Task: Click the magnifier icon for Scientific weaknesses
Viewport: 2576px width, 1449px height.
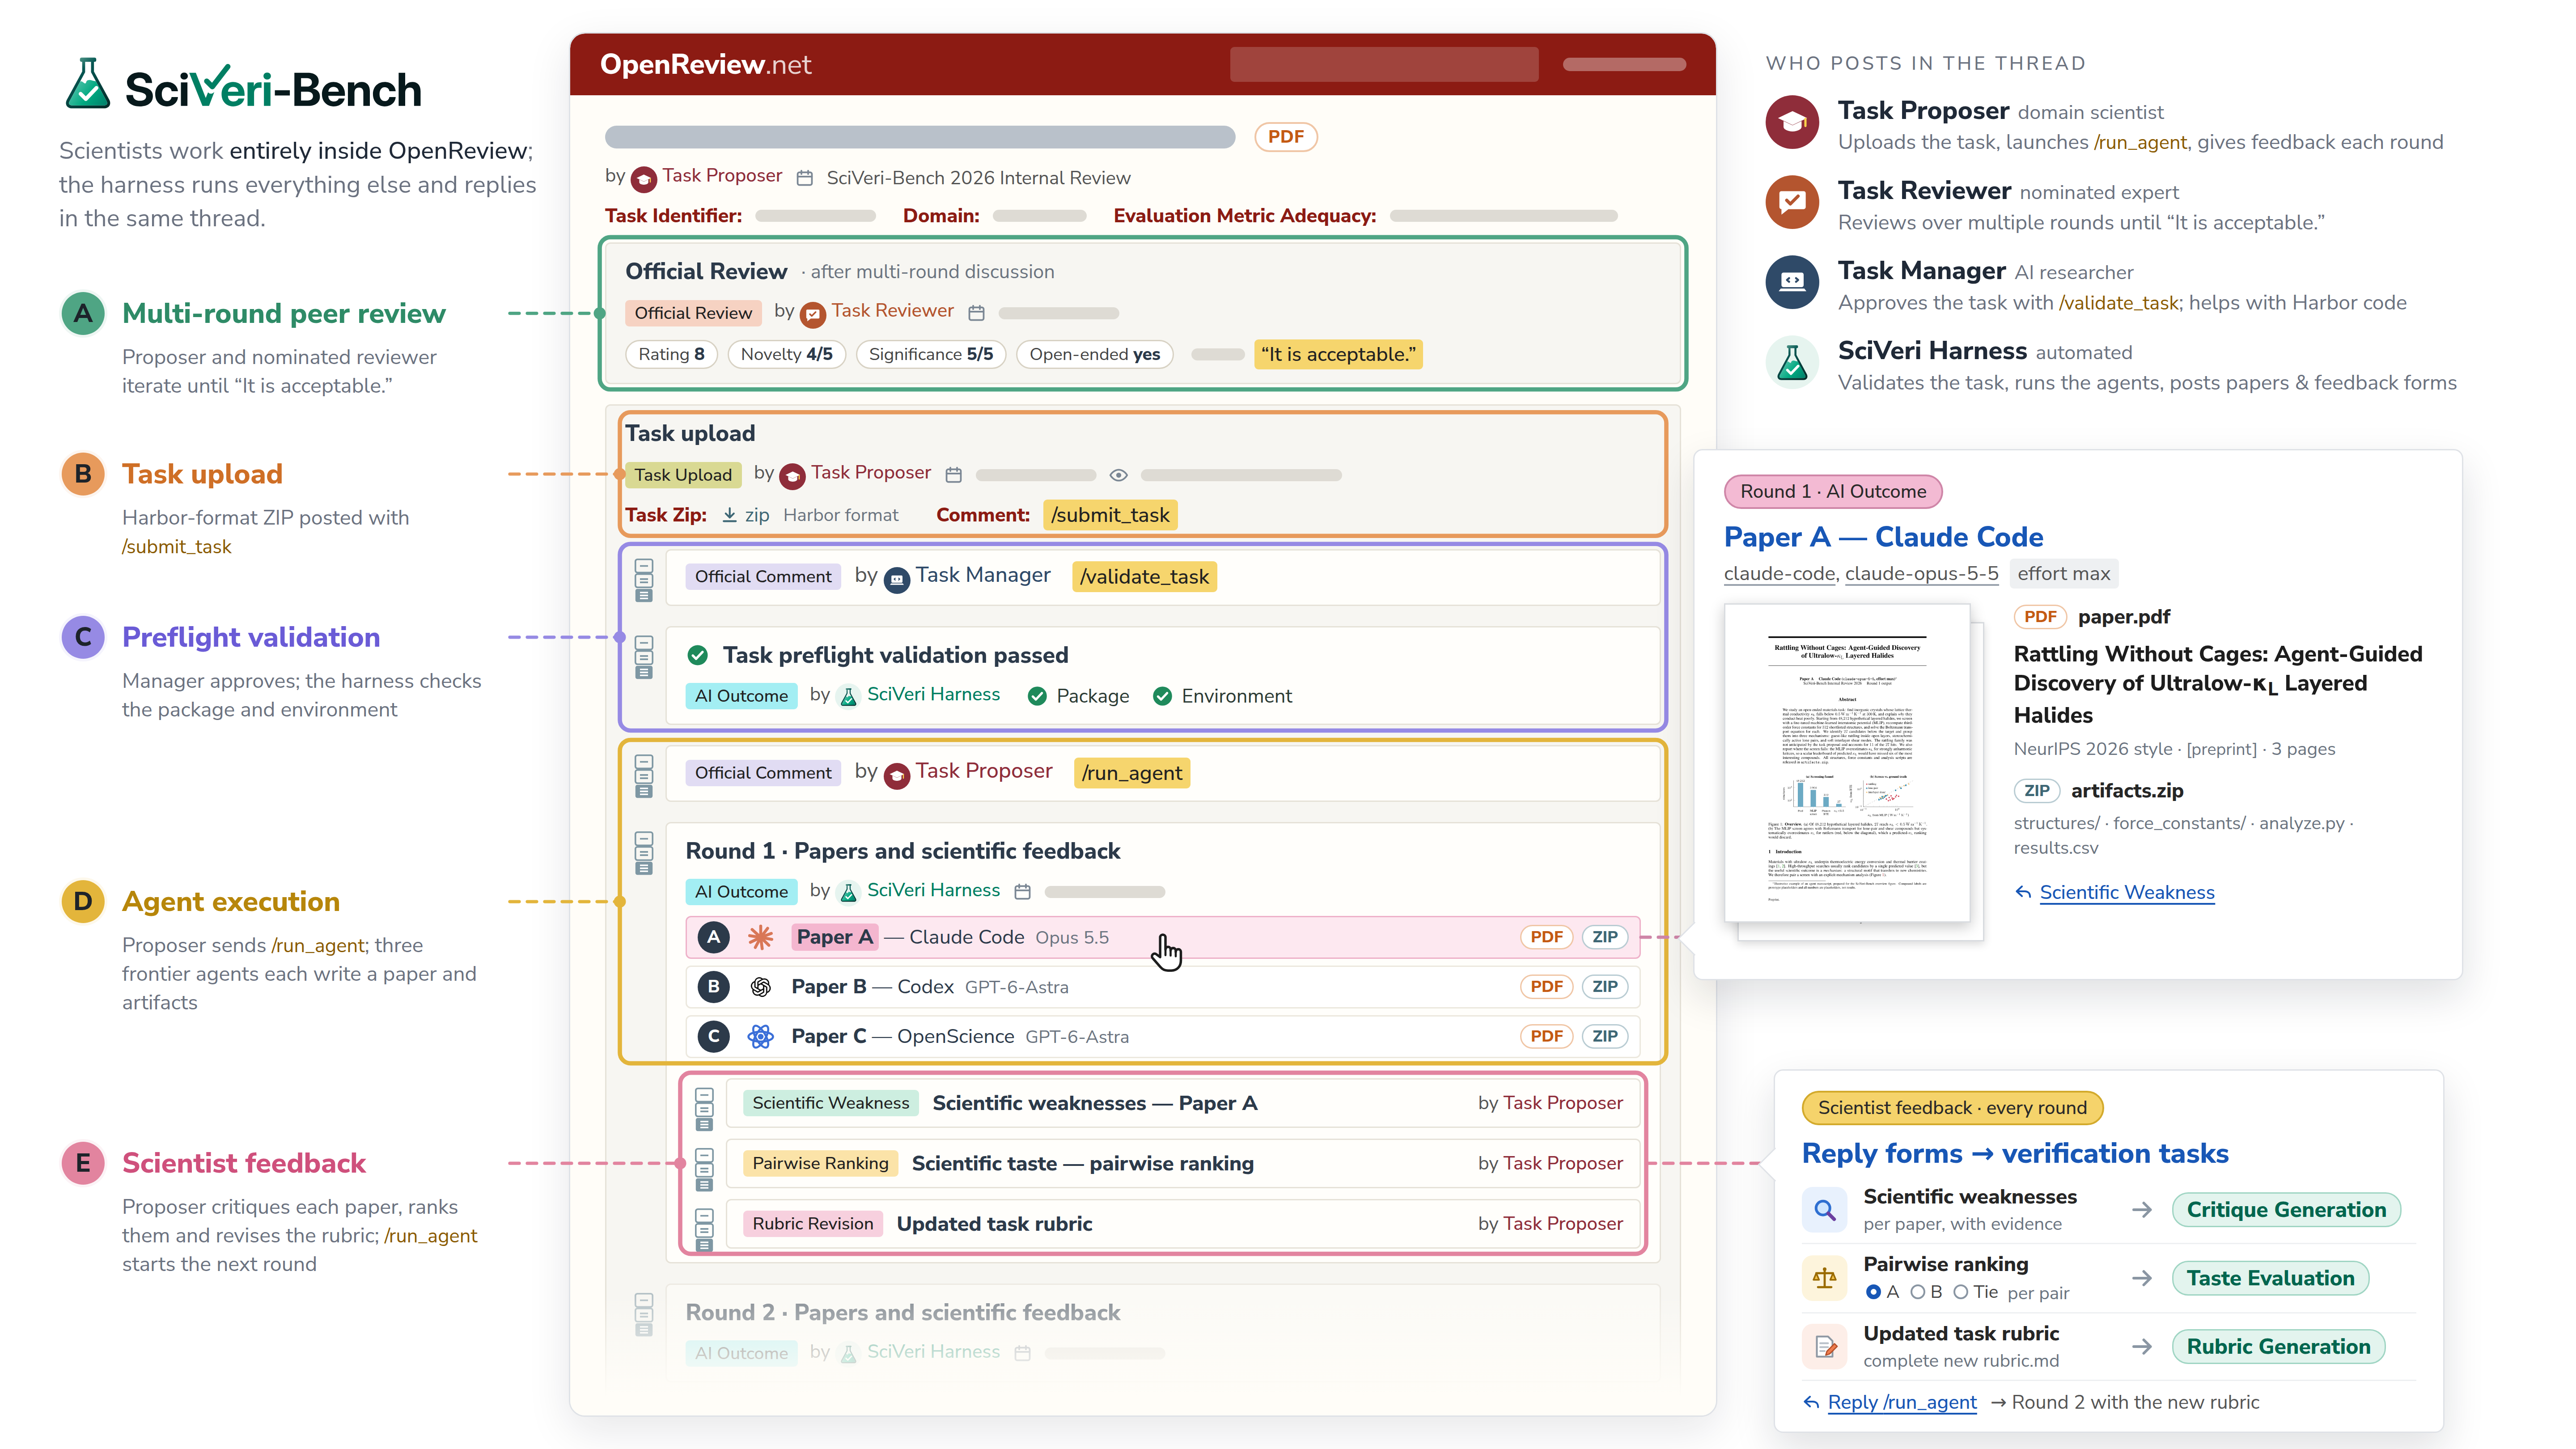Action: [1825, 1210]
